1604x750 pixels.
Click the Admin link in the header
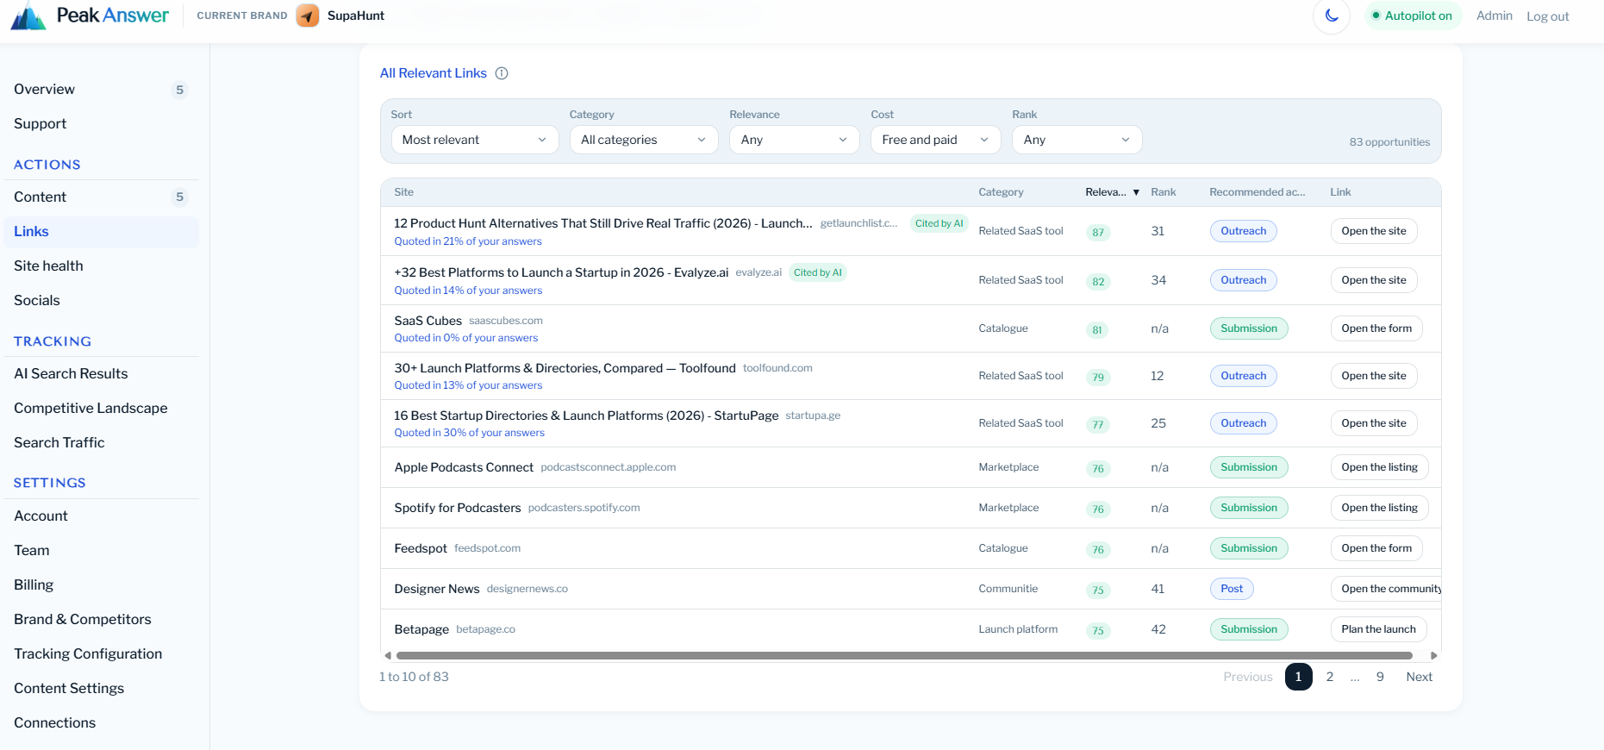(x=1495, y=16)
